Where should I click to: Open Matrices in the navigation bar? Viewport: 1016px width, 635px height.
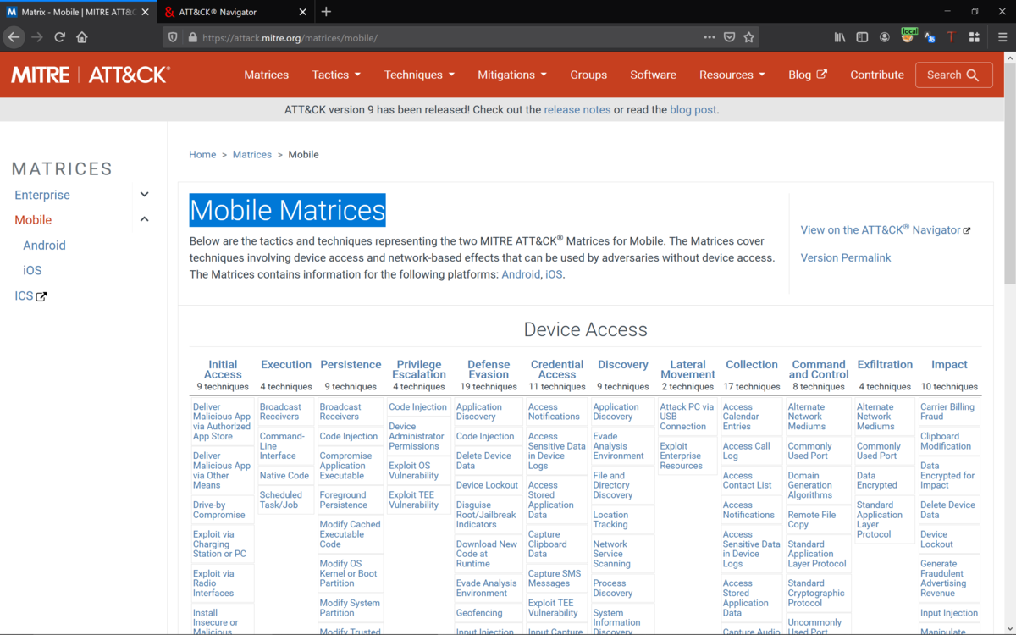coord(267,75)
